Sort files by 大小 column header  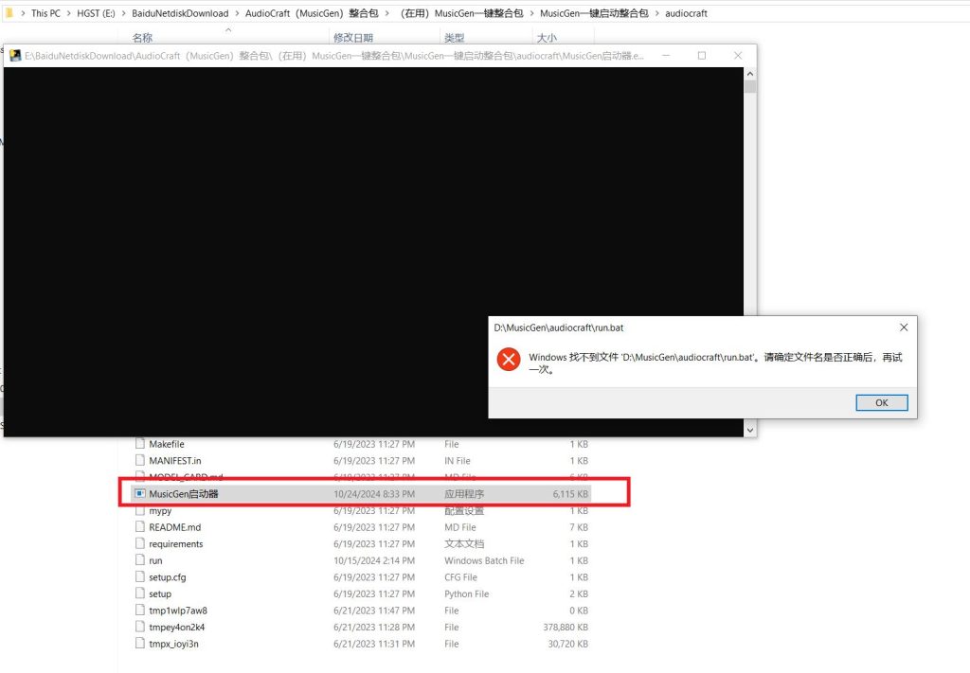click(547, 38)
